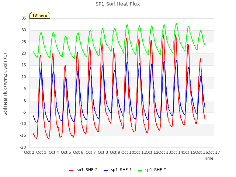Image resolution: width=236 pixels, height=177 pixels.
Task: Click the chart title SP1 Soil Heat Flux
Action: tap(118, 4)
